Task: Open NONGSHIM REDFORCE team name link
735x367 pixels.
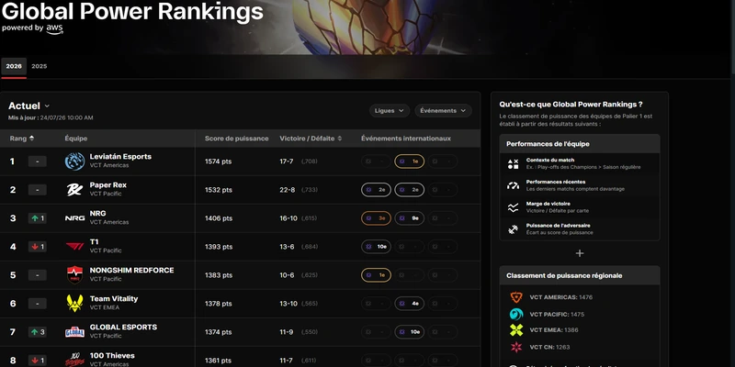Action: [x=131, y=270]
